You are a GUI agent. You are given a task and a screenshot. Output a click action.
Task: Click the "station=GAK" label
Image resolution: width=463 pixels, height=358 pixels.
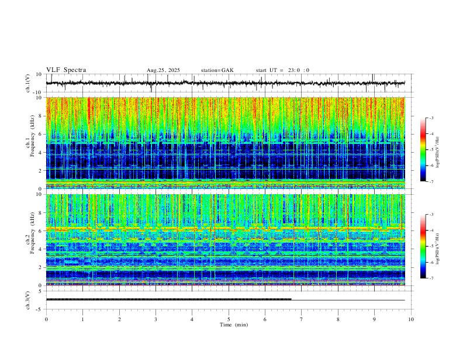coord(217,70)
